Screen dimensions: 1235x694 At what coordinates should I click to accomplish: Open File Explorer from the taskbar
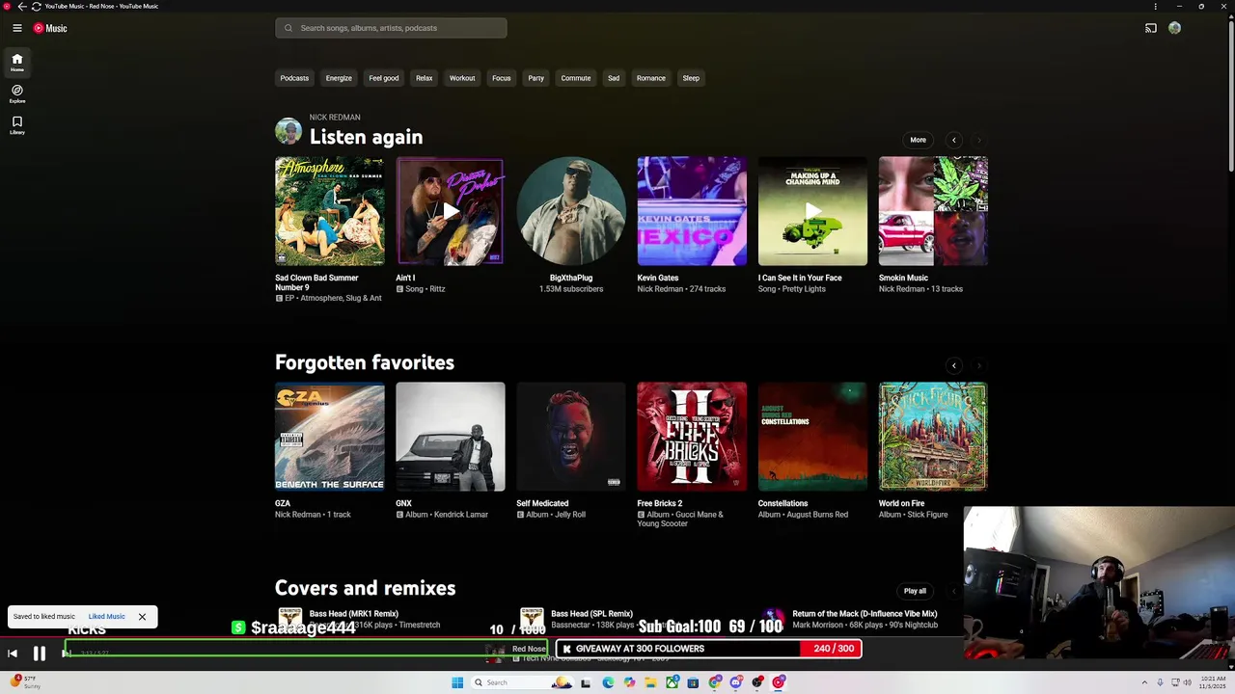pyautogui.click(x=650, y=682)
